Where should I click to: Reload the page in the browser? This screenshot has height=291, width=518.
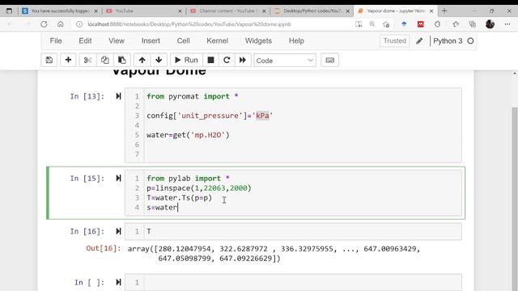44,24
